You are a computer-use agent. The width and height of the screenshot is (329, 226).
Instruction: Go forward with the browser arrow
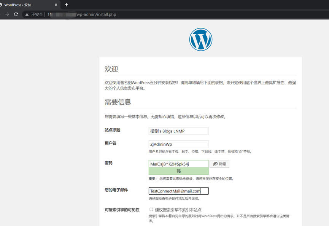click(7, 14)
